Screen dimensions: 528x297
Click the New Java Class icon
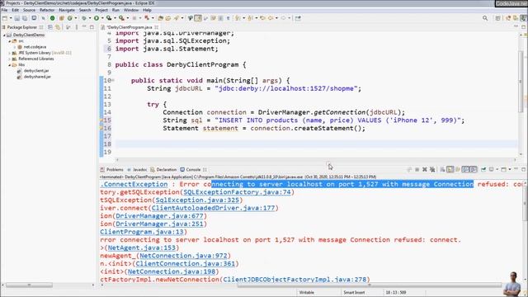70,18
